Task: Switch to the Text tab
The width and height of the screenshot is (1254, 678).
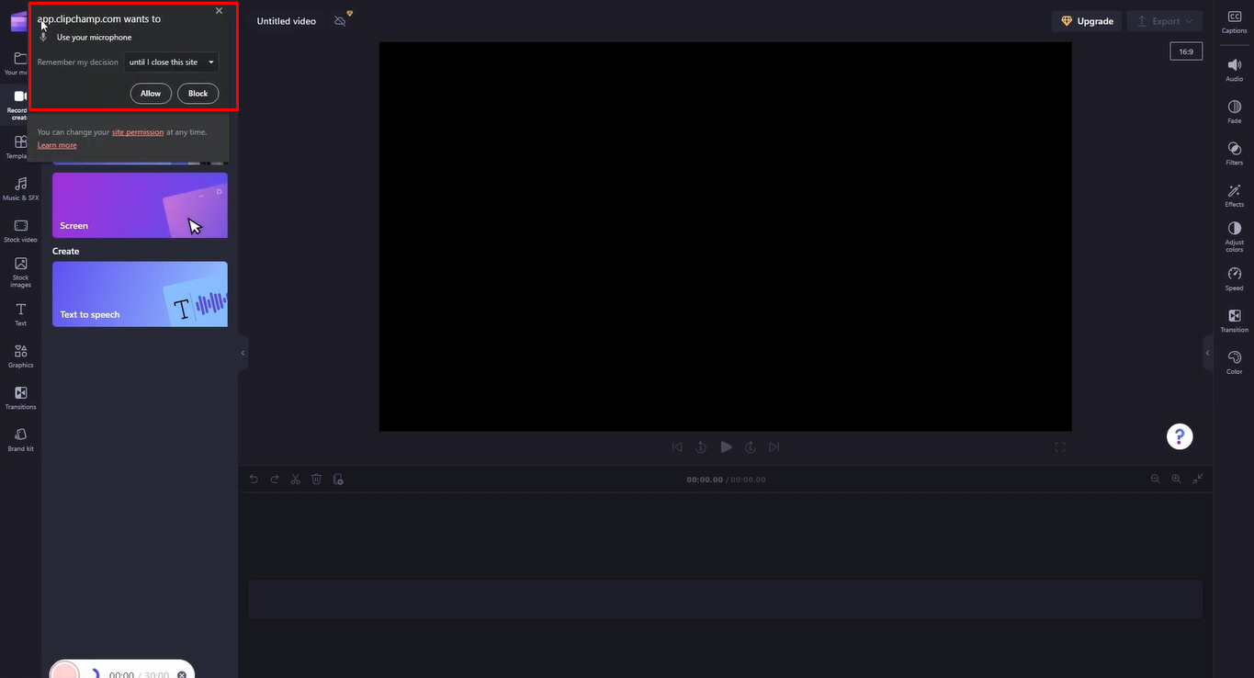Action: click(19, 314)
